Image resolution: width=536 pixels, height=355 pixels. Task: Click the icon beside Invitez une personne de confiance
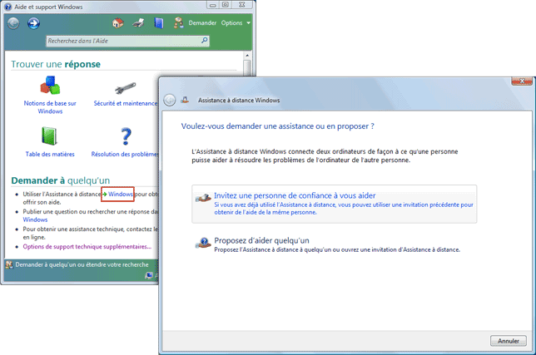coord(203,198)
